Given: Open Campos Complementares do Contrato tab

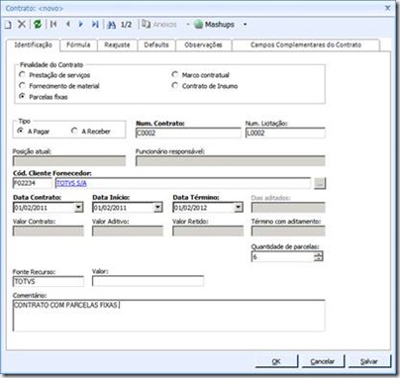Looking at the screenshot, I should point(306,45).
